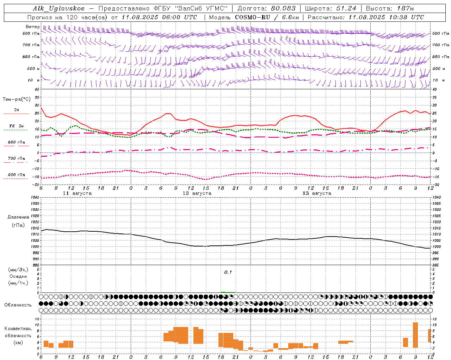Click the 12 value on left convective axis
Screen dimensions: 451x360
pyautogui.click(x=37, y=319)
